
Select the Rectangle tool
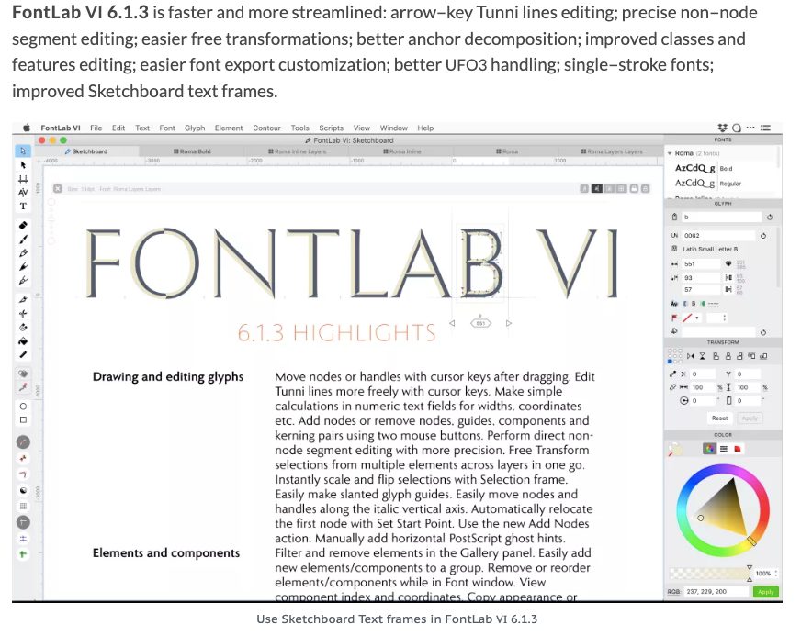click(x=23, y=420)
